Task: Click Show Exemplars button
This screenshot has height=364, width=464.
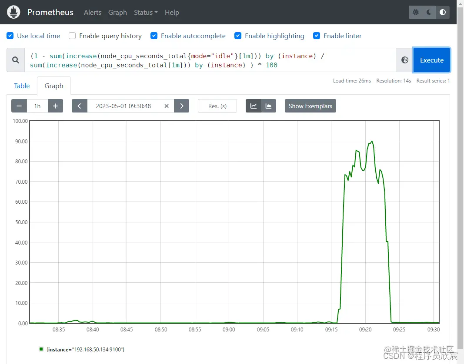Action: click(310, 106)
